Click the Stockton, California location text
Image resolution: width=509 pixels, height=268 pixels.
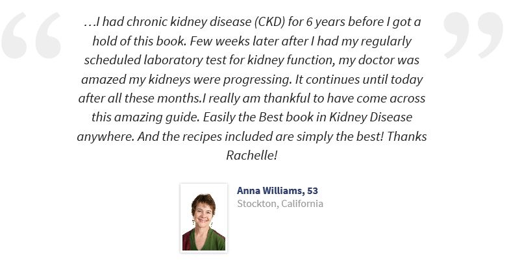point(280,204)
